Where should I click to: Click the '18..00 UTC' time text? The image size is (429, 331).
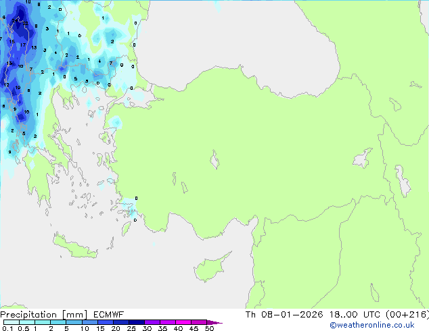pos(355,315)
